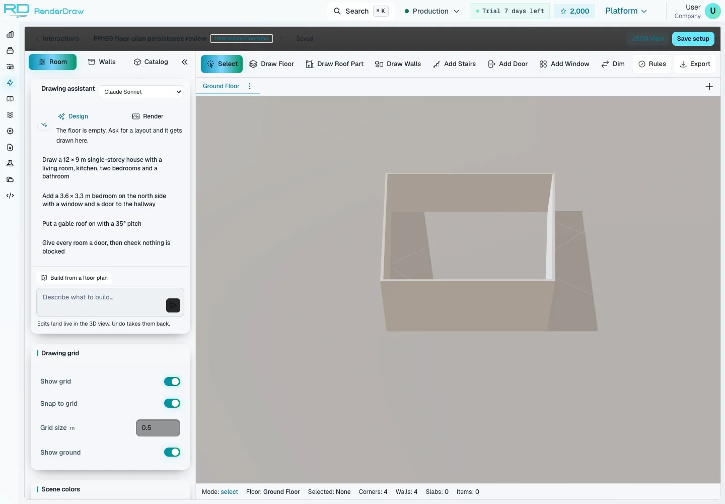Expand the Production environment dropdown

click(432, 11)
